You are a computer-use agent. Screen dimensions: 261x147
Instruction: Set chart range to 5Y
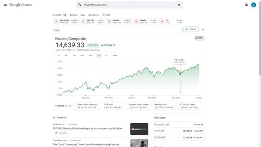click(106, 56)
